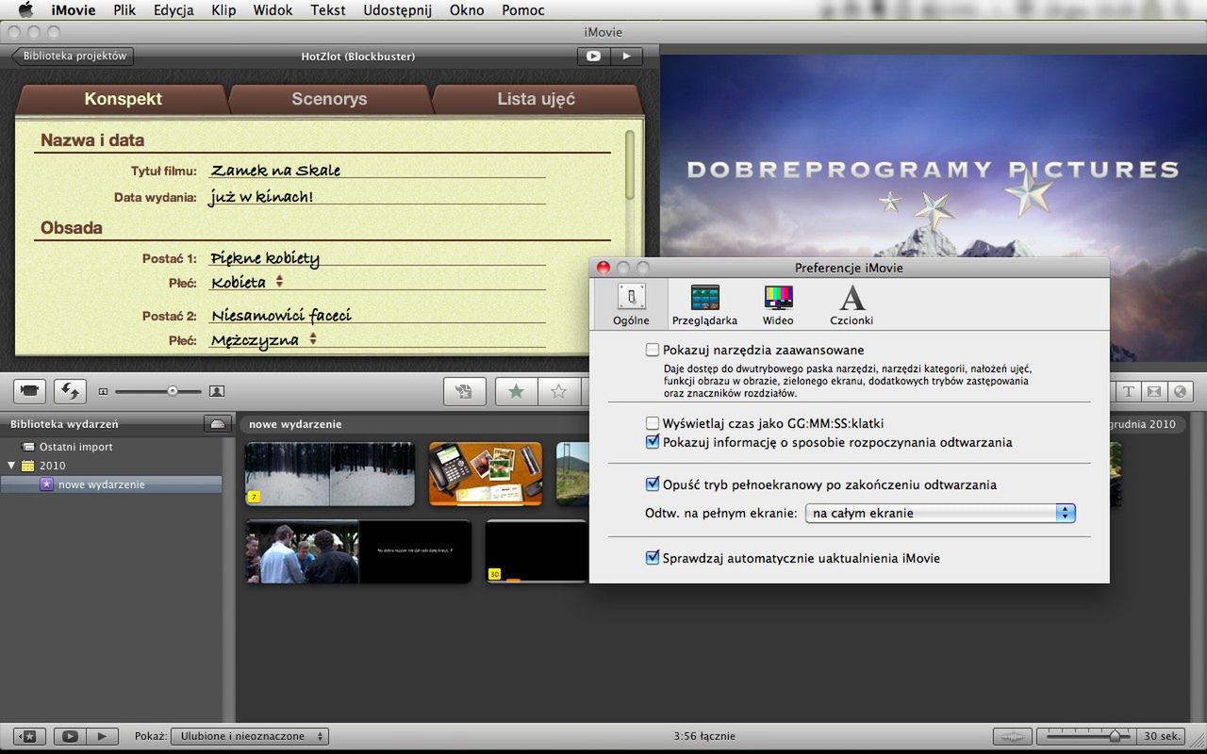Enable Pokazuj narzędzia zaawansowane

point(652,349)
